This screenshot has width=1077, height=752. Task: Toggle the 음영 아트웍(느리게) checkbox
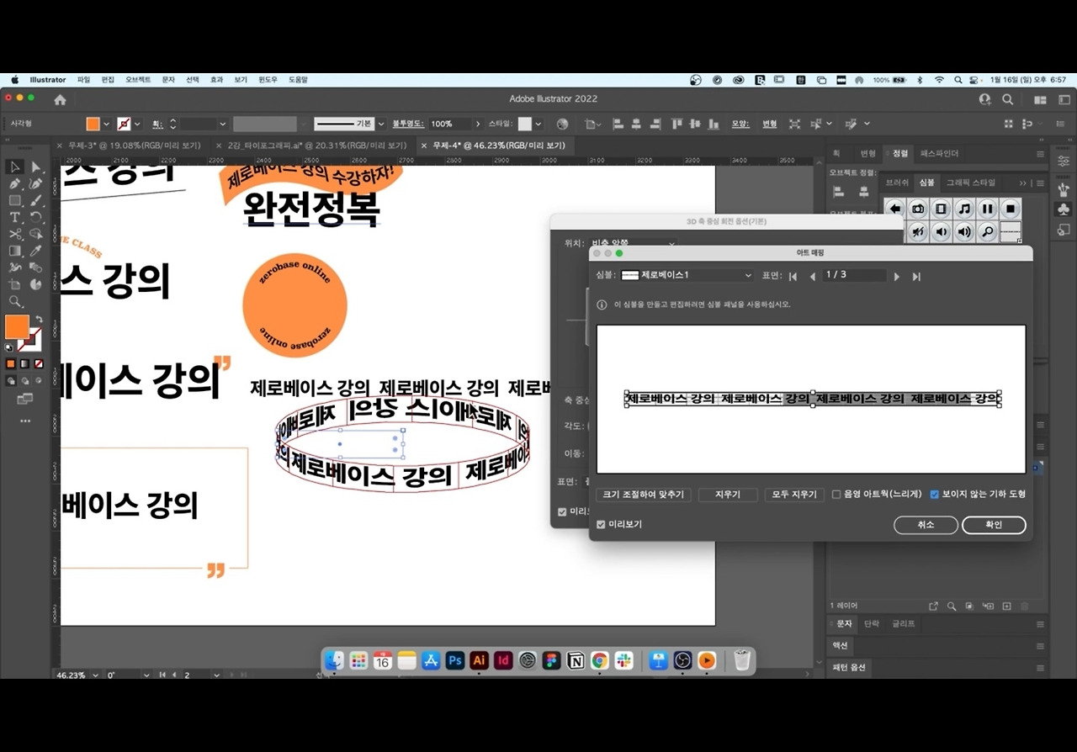point(836,494)
